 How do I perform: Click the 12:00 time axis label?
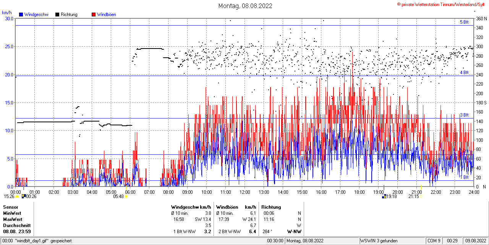(245, 192)
